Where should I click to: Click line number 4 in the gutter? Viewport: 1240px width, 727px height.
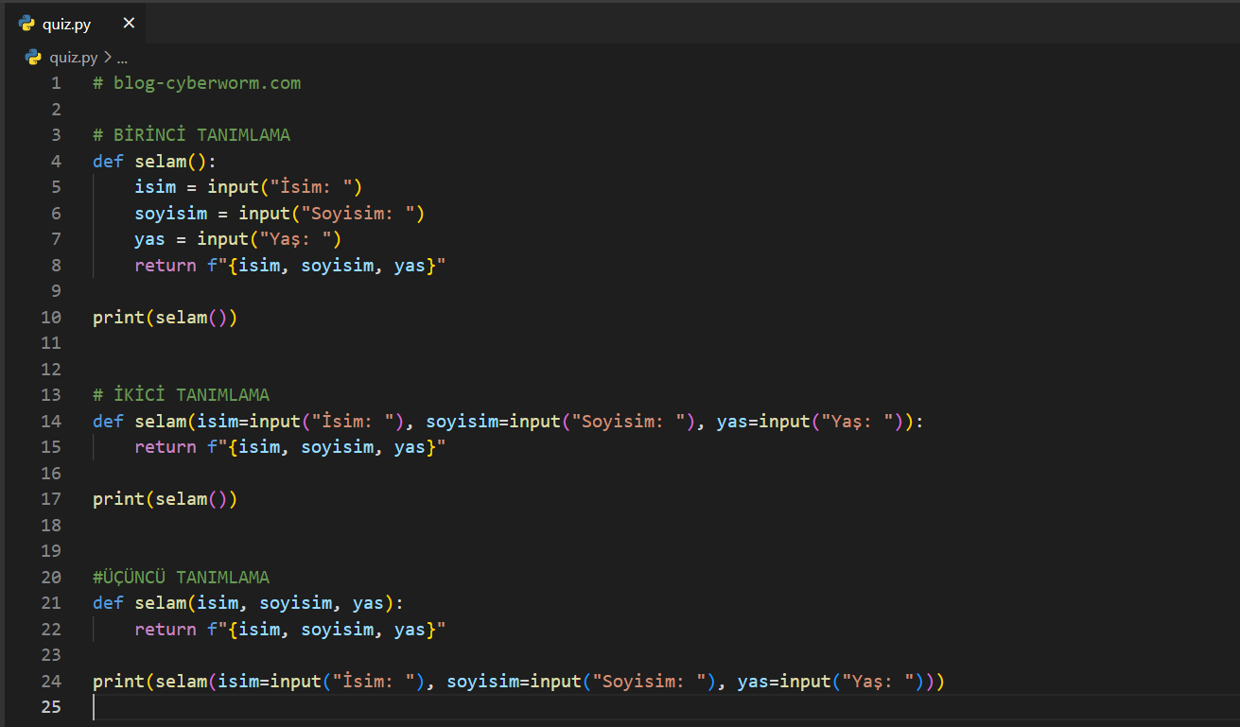pos(55,161)
